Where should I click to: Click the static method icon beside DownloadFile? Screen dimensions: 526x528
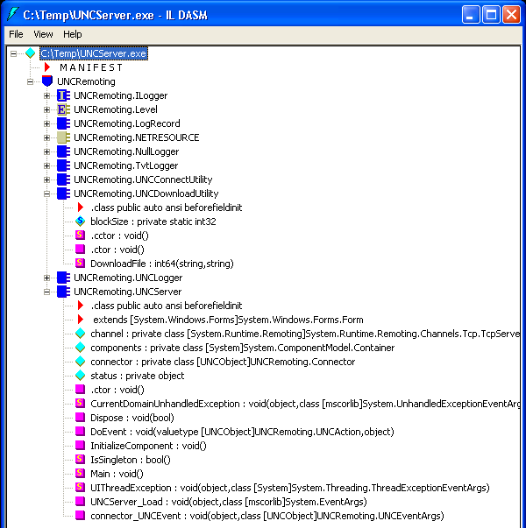pos(80,263)
